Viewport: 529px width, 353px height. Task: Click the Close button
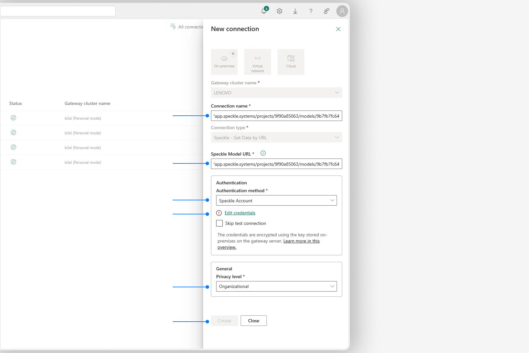click(x=254, y=321)
